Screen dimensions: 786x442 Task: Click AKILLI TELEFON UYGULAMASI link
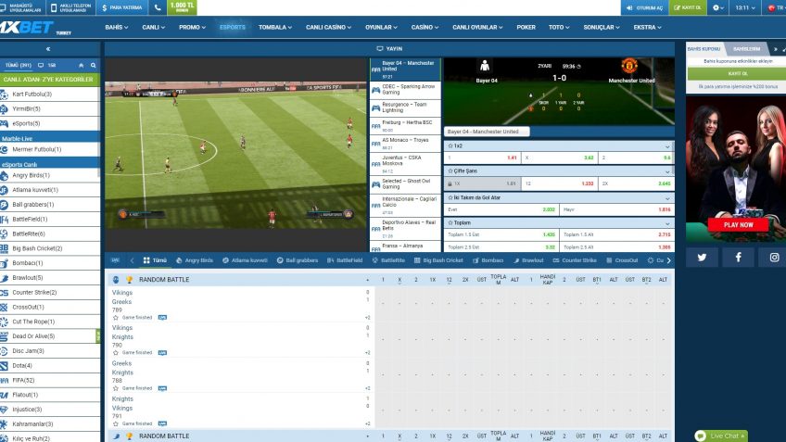click(x=71, y=7)
